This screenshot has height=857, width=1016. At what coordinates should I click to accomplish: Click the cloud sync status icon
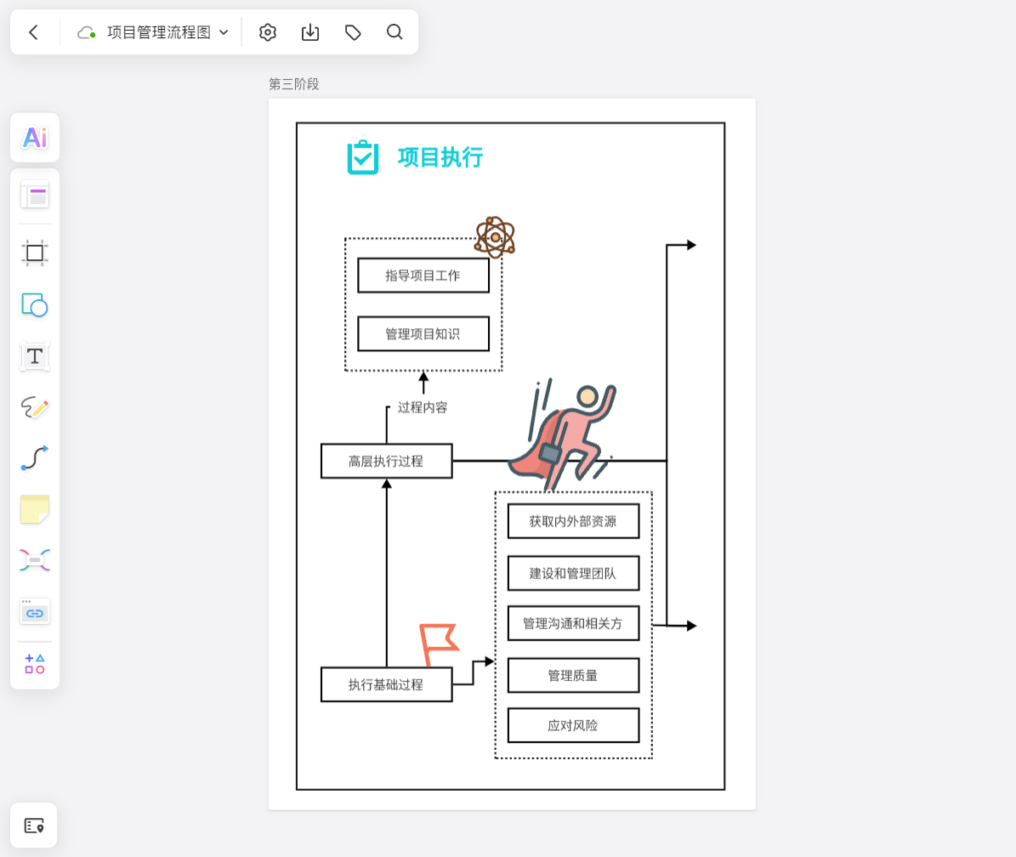[x=87, y=32]
